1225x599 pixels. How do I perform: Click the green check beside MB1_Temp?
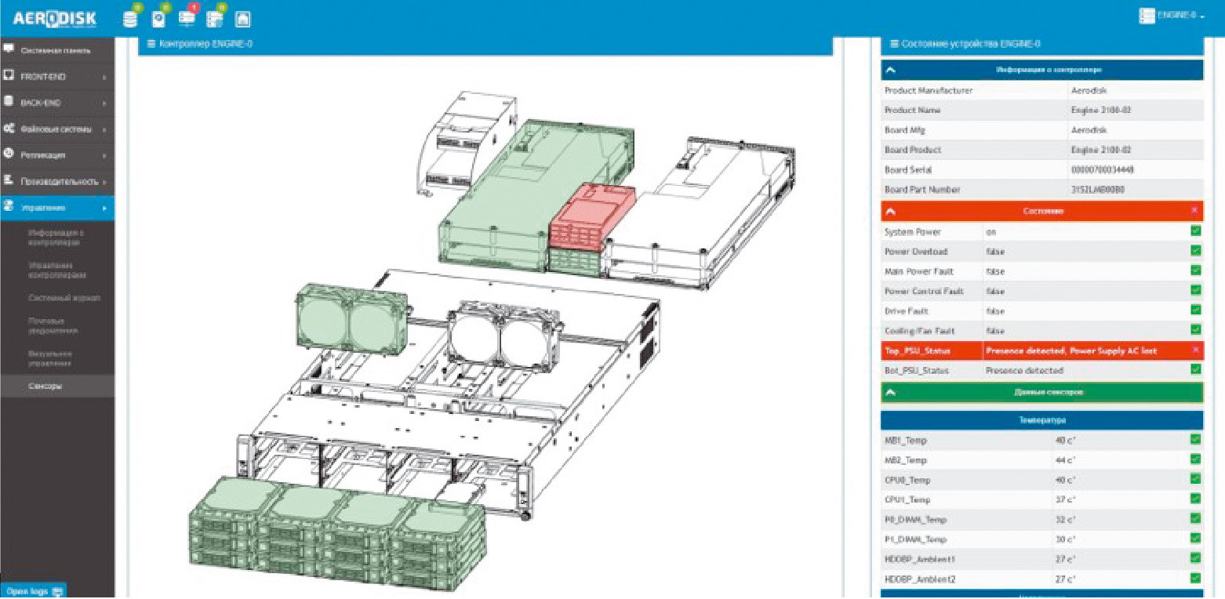(1195, 440)
